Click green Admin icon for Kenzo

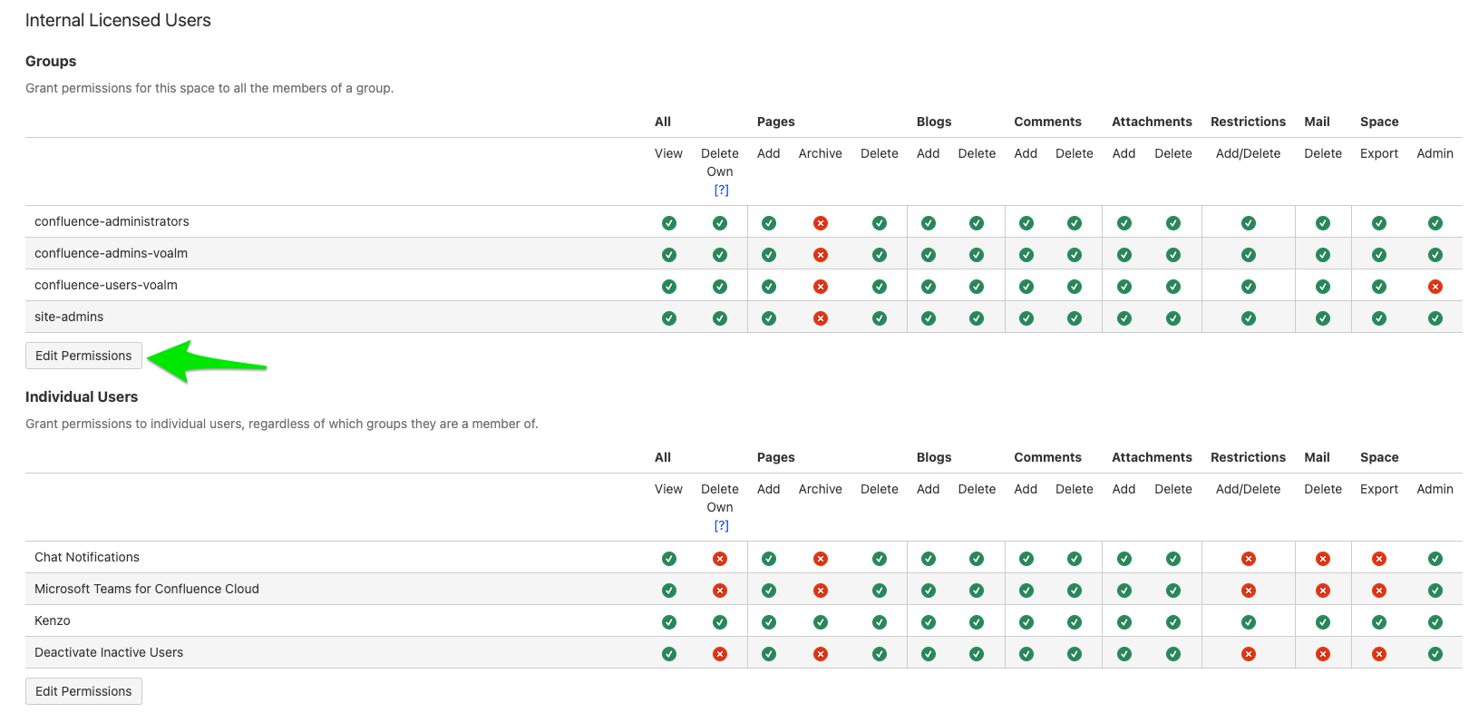[1435, 622]
